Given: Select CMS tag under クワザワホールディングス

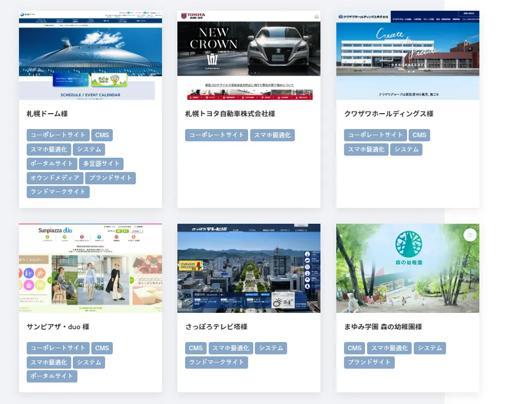Looking at the screenshot, I should tap(419, 135).
